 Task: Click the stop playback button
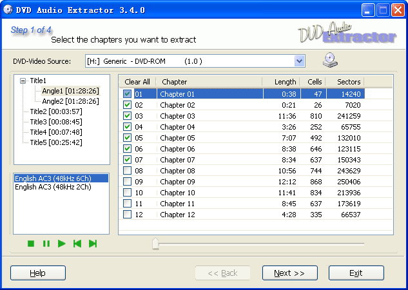tap(31, 244)
